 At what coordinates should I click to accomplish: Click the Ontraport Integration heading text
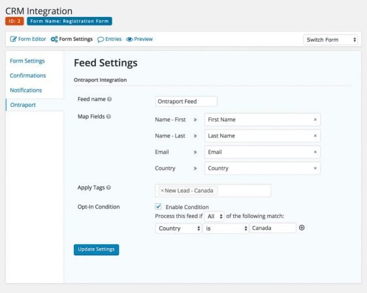100,80
